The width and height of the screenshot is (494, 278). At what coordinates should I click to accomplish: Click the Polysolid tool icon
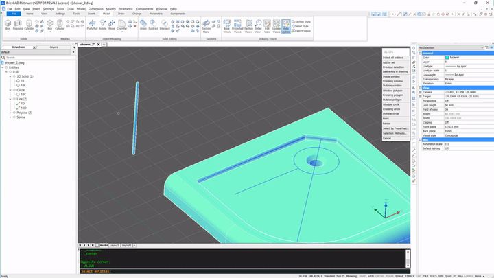coord(18,25)
